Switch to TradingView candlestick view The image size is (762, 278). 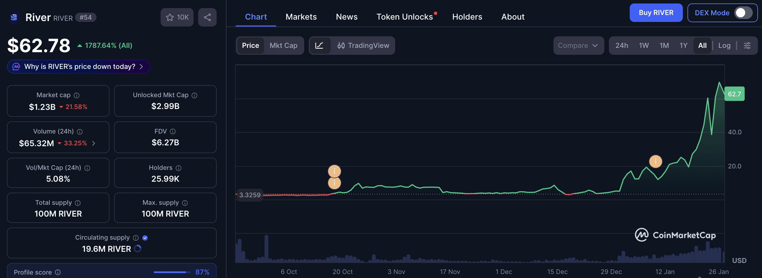click(363, 46)
